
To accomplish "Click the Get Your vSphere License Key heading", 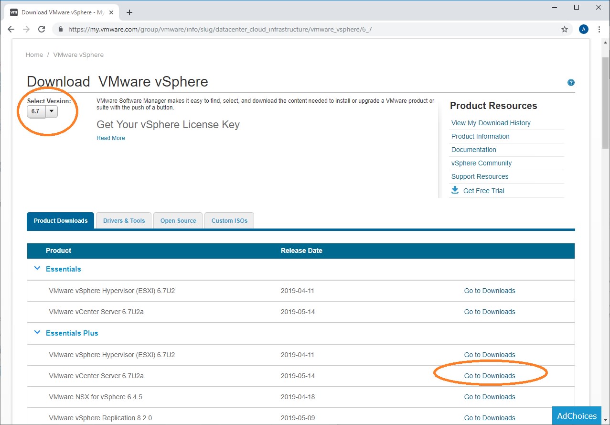I will pos(168,125).
